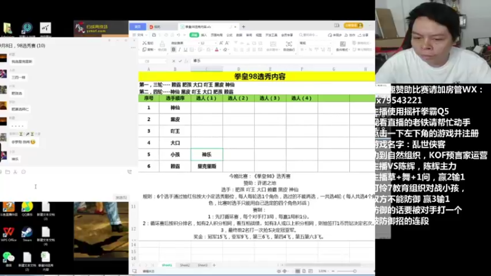Click the screenshot scissors icon in chat
The height and width of the screenshot is (276, 491).
(15, 172)
